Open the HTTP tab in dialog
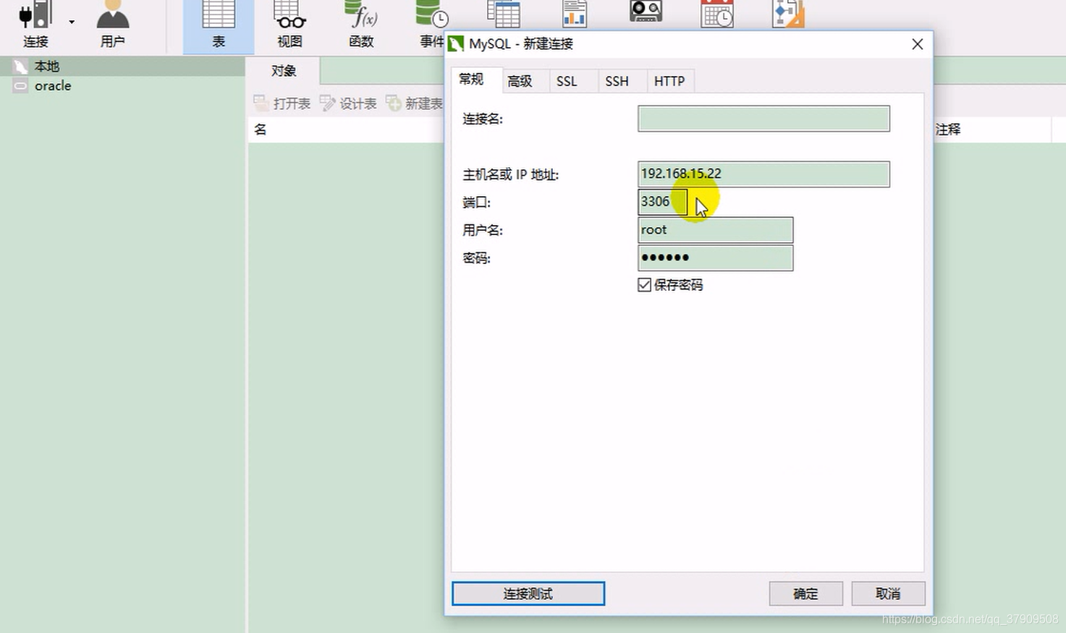Screen dimensions: 1066x633 coord(669,81)
